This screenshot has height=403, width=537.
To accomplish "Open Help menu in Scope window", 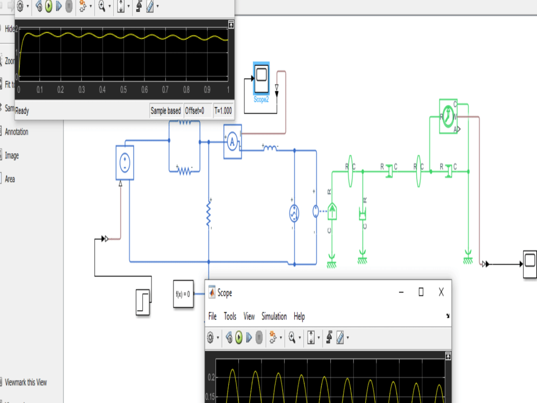I will pyautogui.click(x=299, y=316).
